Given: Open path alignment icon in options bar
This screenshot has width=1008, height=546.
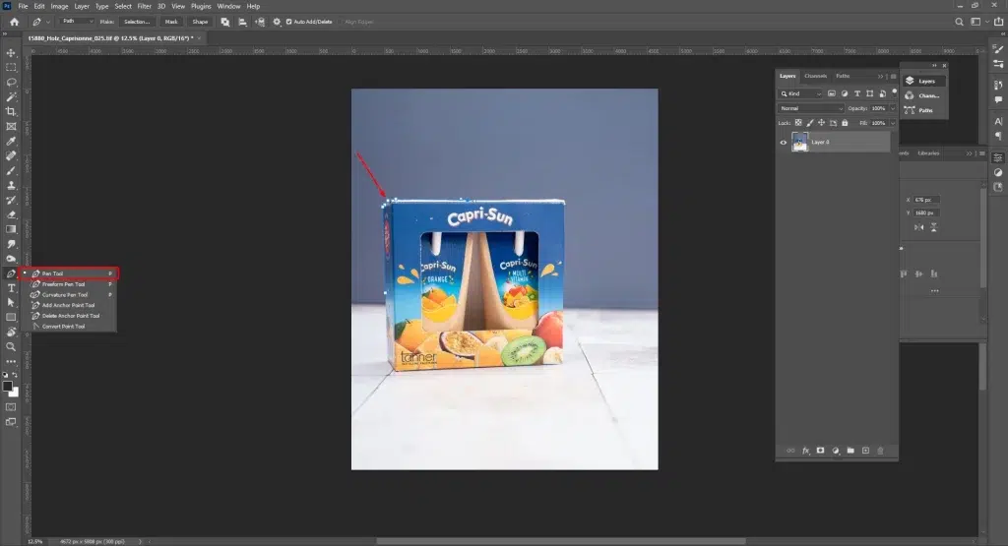Looking at the screenshot, I should (x=242, y=22).
